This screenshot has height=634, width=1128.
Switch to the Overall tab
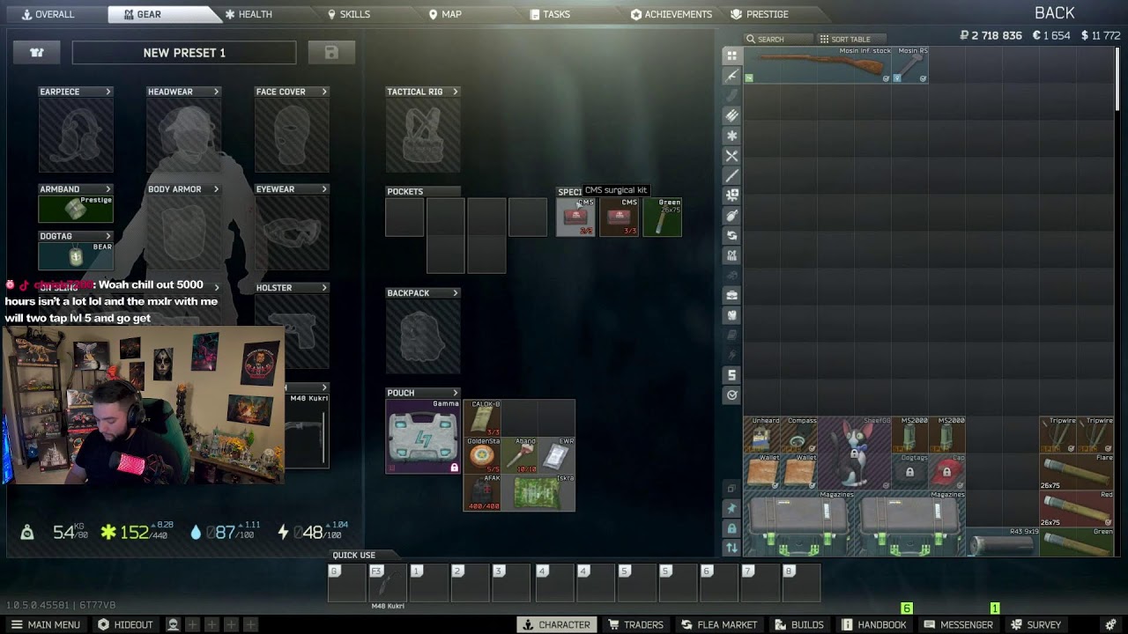tap(48, 14)
